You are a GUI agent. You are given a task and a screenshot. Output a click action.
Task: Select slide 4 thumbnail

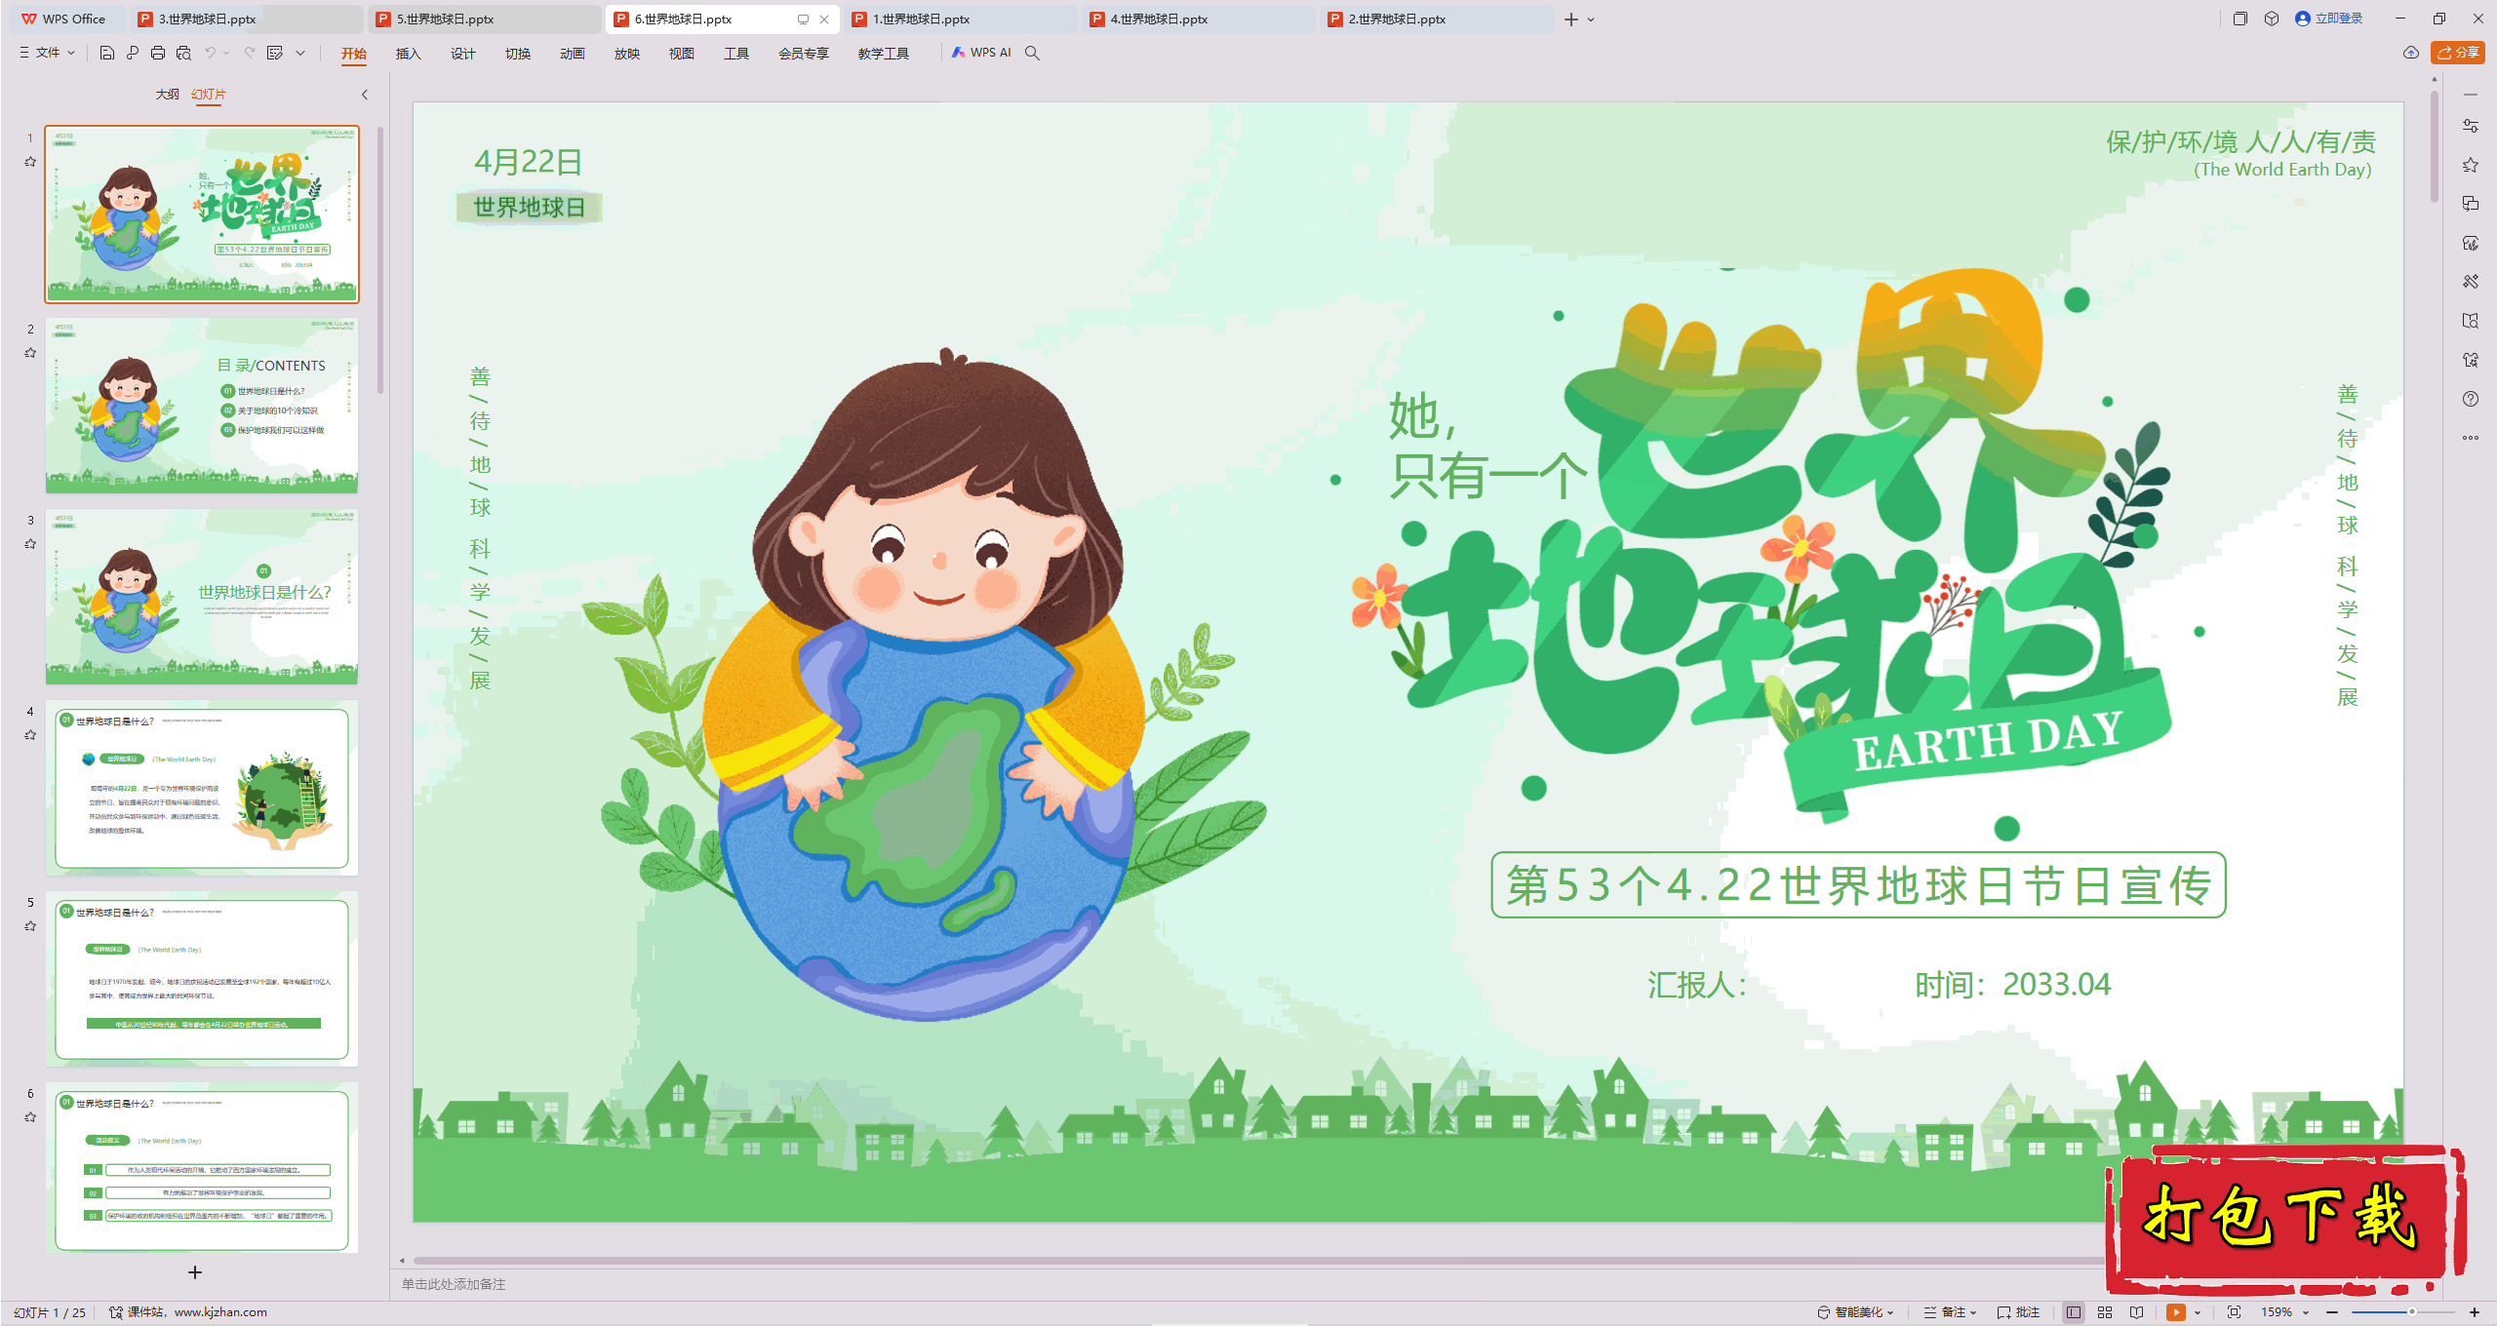pos(202,788)
